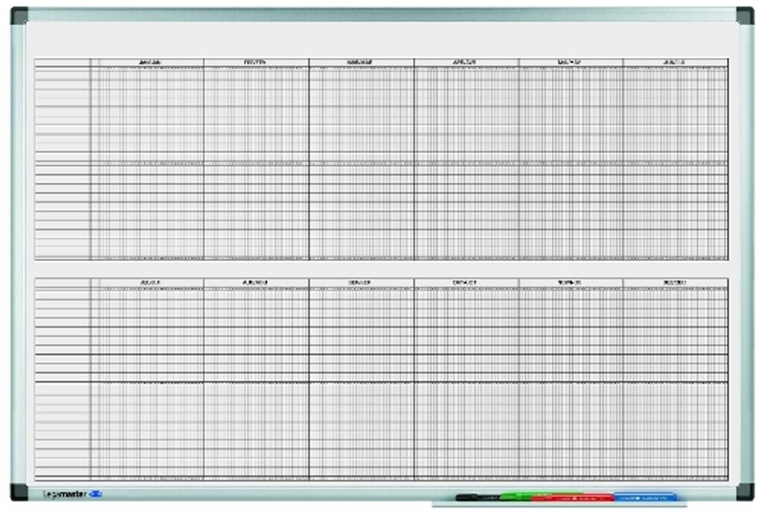Click the August month header
The image size is (762, 513).
point(256,283)
